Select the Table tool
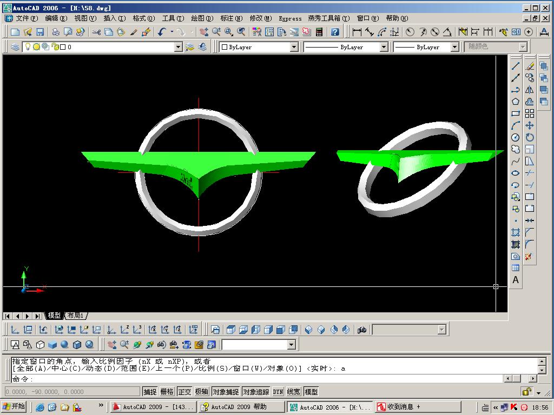Screen dimensions: 554x415 coord(516,268)
